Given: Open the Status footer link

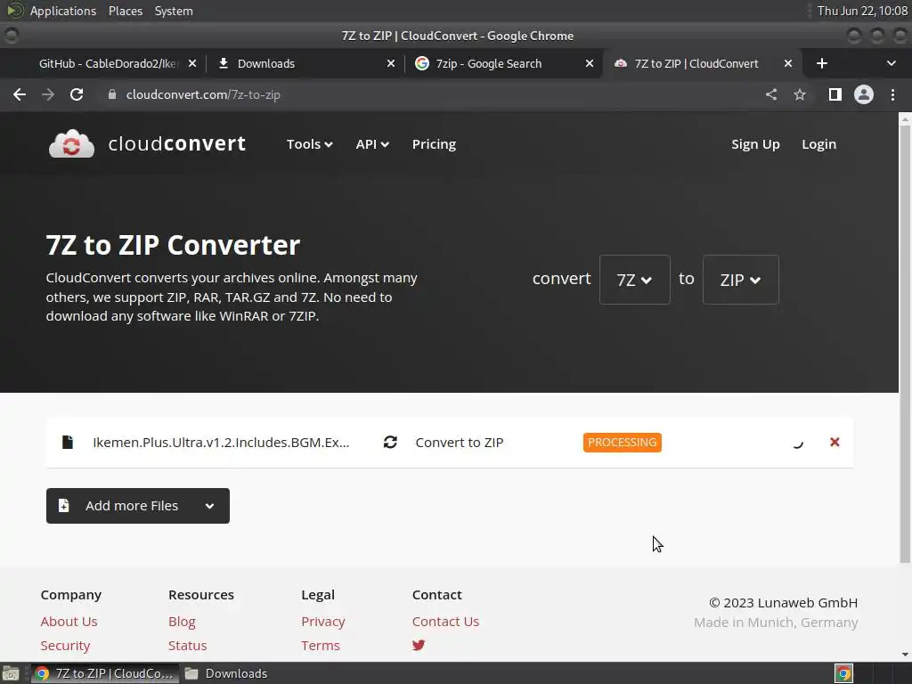Looking at the screenshot, I should [x=187, y=646].
